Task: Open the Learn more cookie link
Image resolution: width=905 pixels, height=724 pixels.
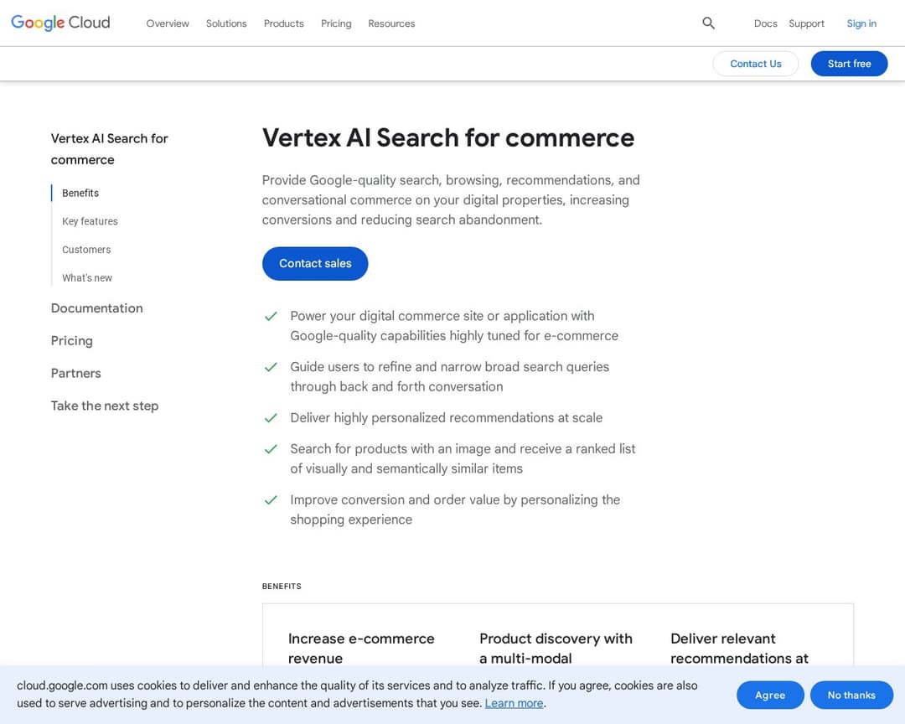Action: tap(514, 703)
